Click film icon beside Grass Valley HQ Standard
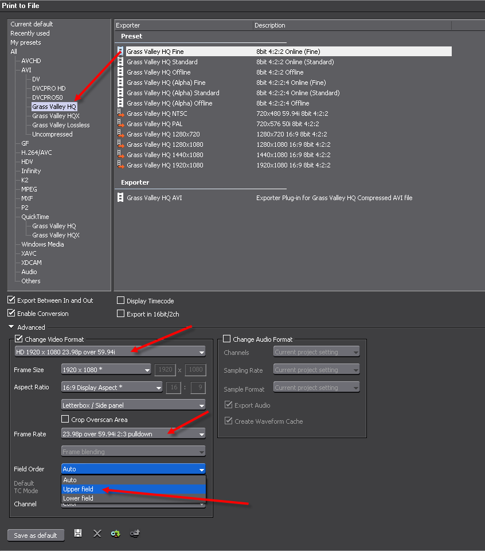Screen dimensions: 485x551 120,62
